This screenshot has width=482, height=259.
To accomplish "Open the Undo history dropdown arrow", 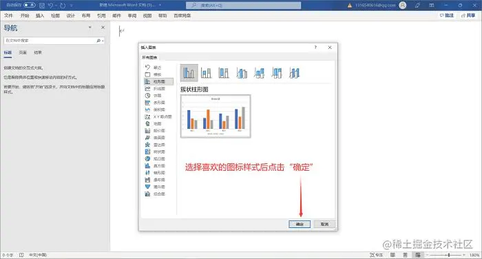I will (56, 6).
